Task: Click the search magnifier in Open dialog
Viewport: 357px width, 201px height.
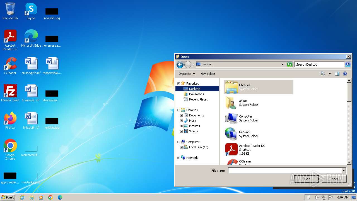Action: 348,64
